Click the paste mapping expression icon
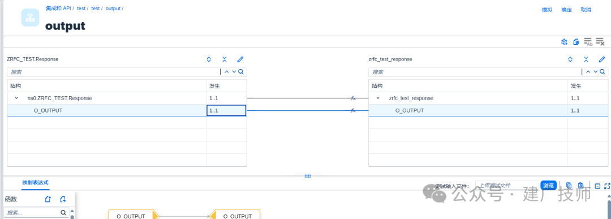This screenshot has width=611, height=219. (580, 186)
